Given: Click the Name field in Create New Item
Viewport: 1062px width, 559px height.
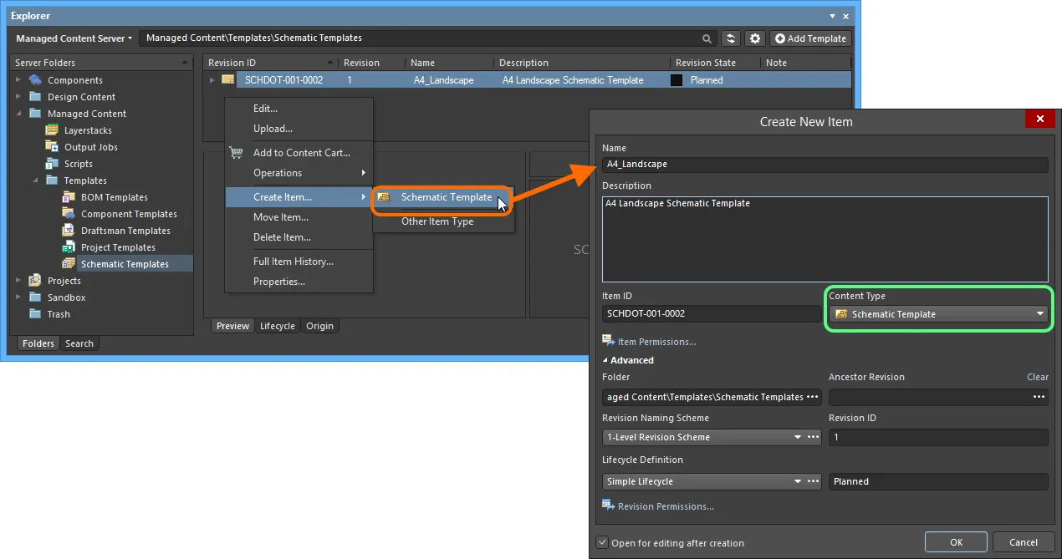Looking at the screenshot, I should 825,165.
